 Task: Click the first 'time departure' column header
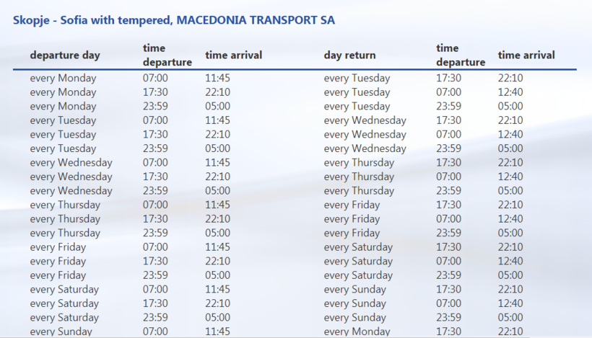[x=167, y=55]
